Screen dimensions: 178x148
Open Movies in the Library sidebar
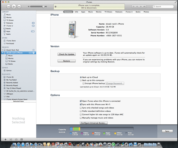(9, 17)
